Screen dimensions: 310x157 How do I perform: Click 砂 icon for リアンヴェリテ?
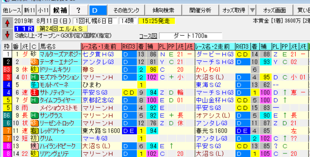click(x=34, y=154)
